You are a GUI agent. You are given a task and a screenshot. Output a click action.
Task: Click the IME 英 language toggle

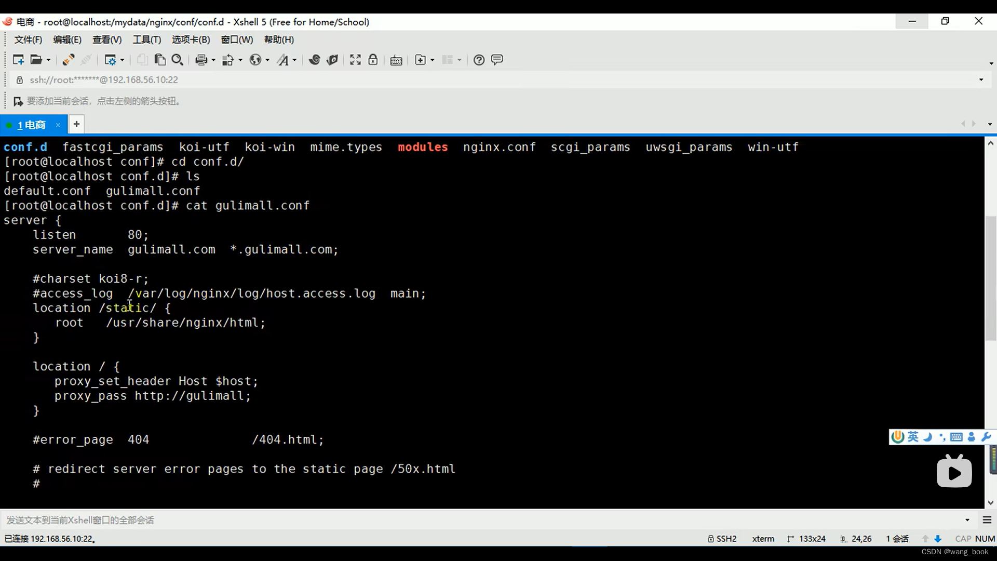coord(913,437)
